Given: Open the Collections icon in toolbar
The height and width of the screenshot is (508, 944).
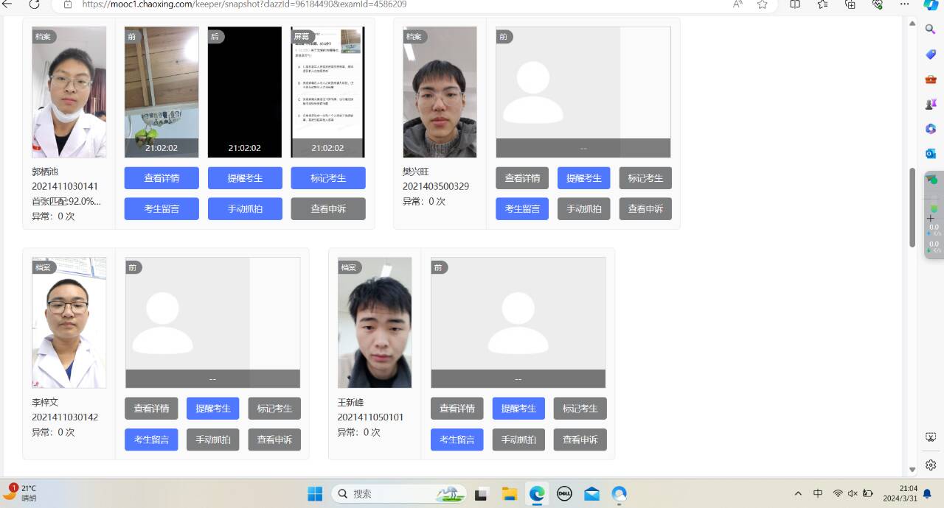Looking at the screenshot, I should (x=850, y=4).
